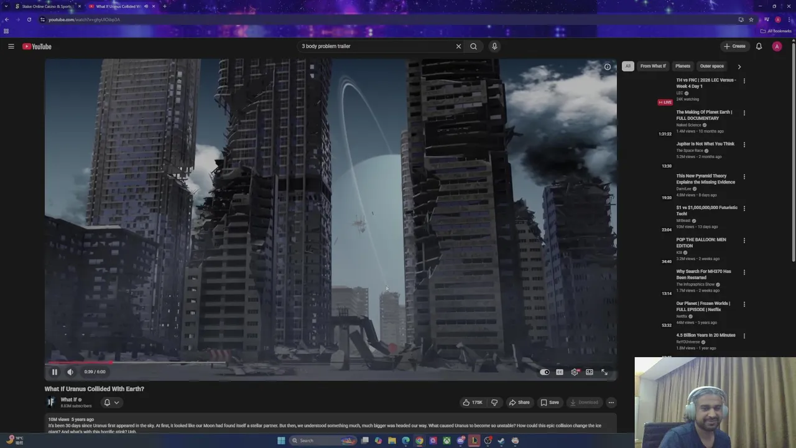The image size is (796, 448).
Task: Dislike the video with thumbs down
Action: (494, 403)
